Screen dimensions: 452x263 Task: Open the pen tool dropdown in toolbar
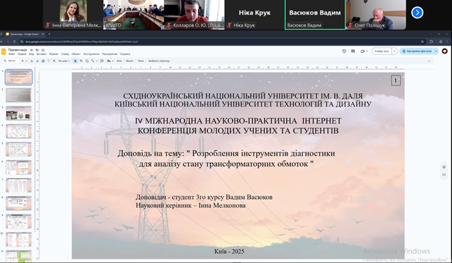(x=110, y=61)
